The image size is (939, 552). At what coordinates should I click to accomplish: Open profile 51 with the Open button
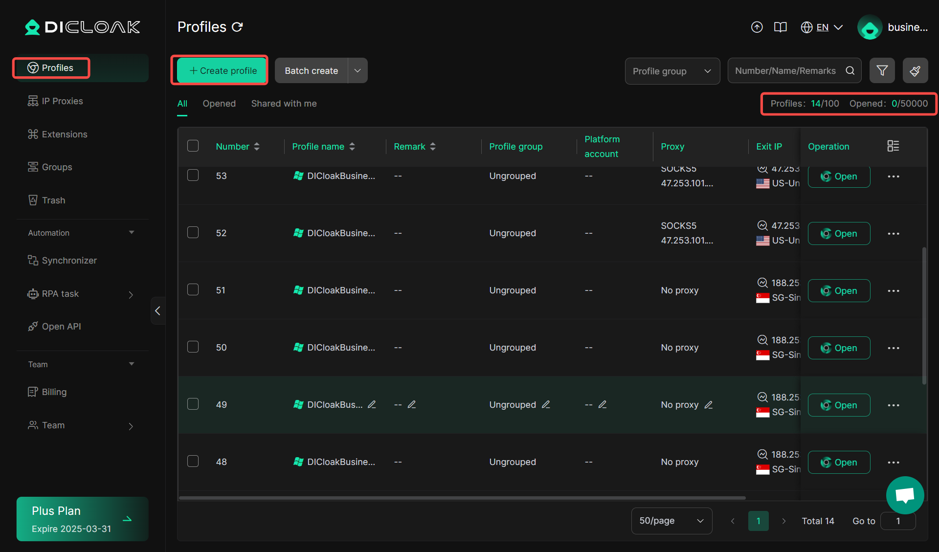(838, 290)
